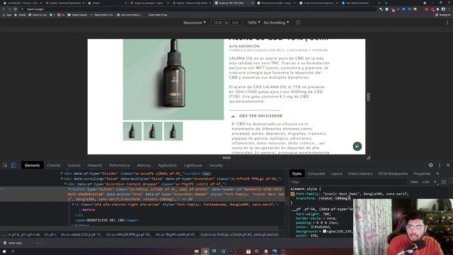Select second product thumbnail image
453x255 pixels.
[x=153, y=131]
